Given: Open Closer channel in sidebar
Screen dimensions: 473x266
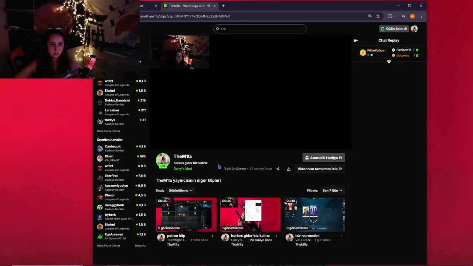Looking at the screenshot, I should click(x=121, y=197).
